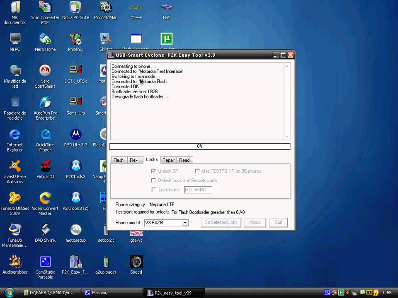Image resolution: width=398 pixels, height=298 pixels.
Task: Open the P2KTools3 desktop icon
Action: click(75, 170)
